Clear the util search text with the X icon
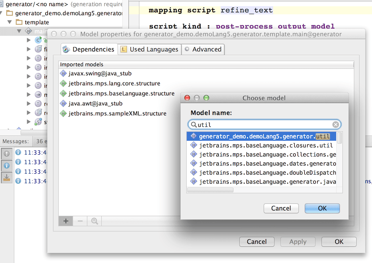The height and width of the screenshot is (263, 372). pyautogui.click(x=336, y=125)
